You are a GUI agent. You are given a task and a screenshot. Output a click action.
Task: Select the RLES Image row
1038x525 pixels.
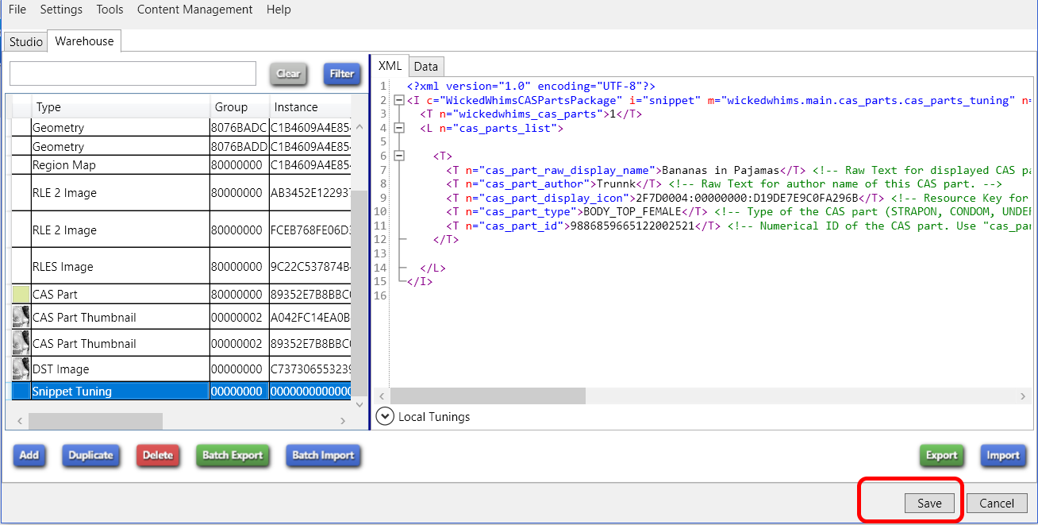(181, 266)
